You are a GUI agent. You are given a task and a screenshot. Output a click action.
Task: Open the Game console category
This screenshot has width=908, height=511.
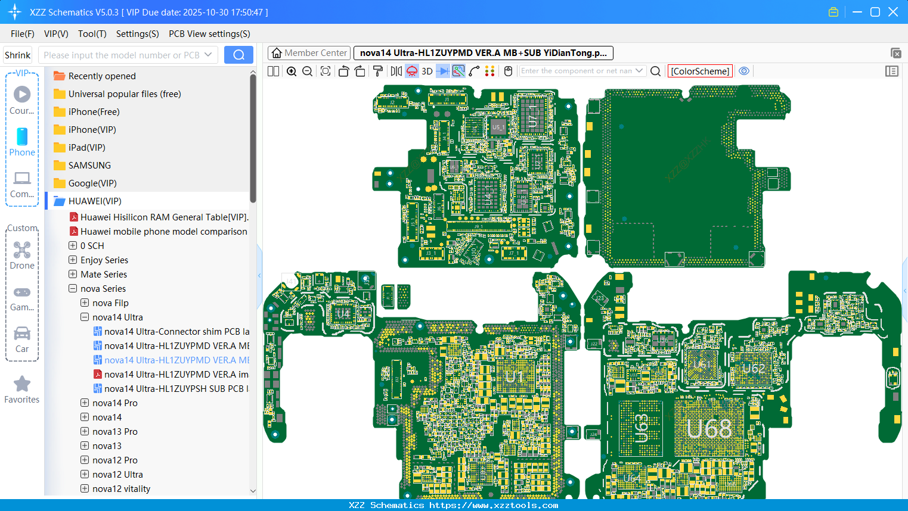point(22,298)
